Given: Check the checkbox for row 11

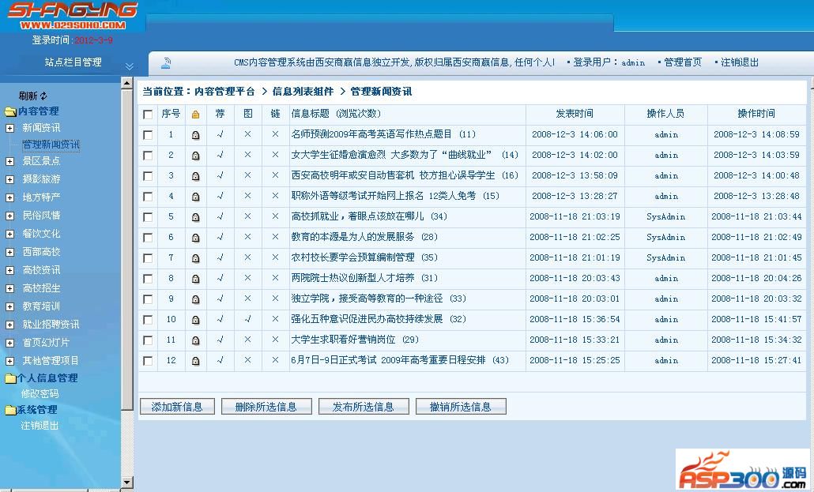Looking at the screenshot, I should (148, 340).
